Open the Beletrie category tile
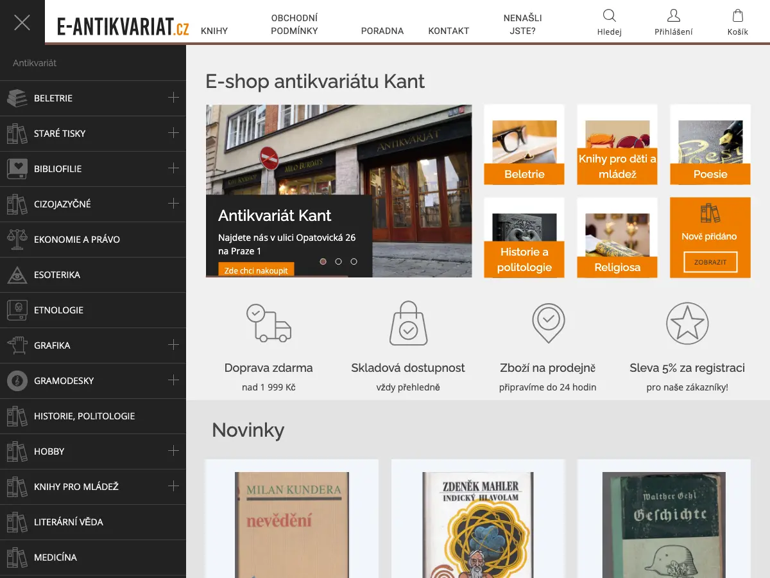Viewport: 770px width, 578px height. (x=524, y=144)
